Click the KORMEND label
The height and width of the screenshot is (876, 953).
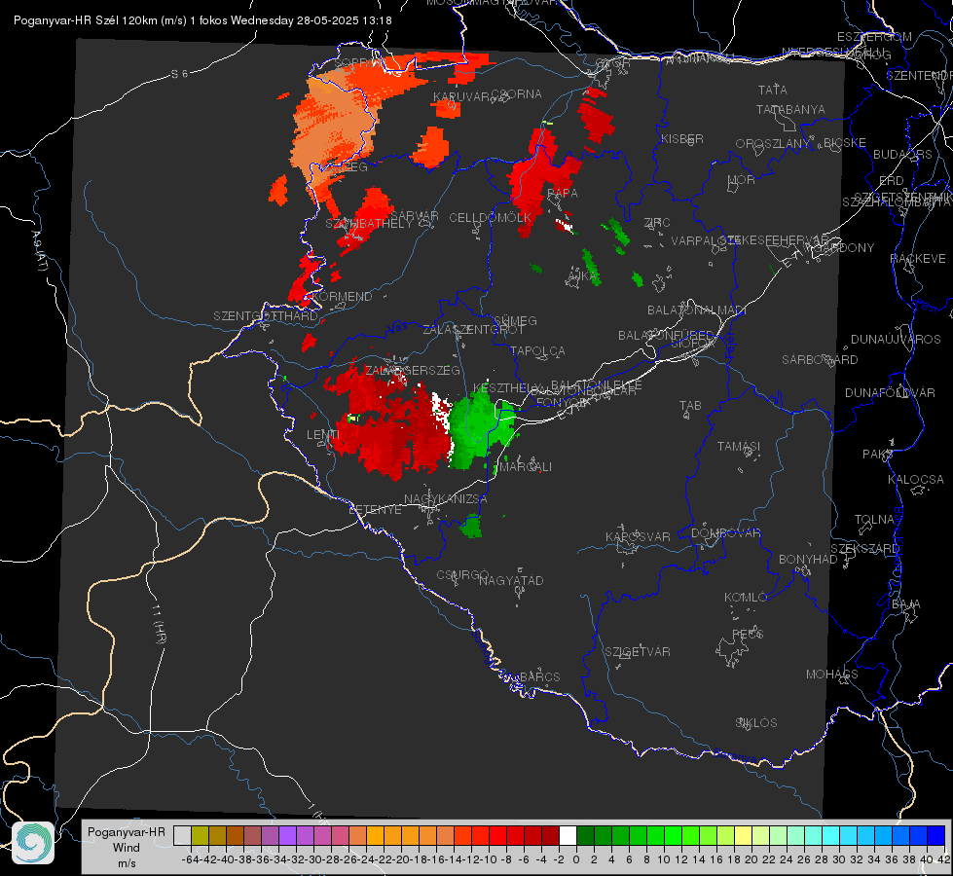(x=343, y=297)
